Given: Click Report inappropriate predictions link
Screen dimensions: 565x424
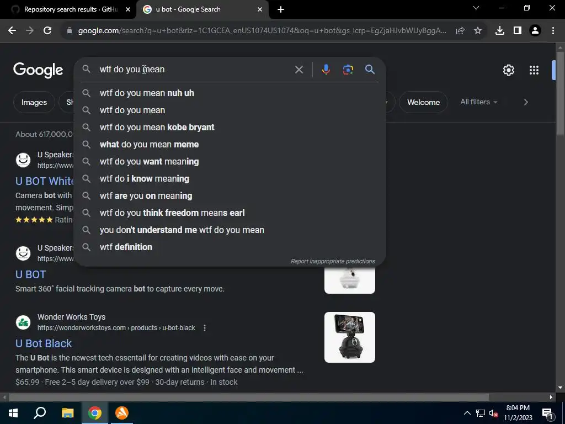Looking at the screenshot, I should pos(333,261).
